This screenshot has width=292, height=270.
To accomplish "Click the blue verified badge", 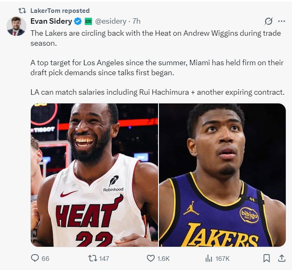I will (x=78, y=21).
